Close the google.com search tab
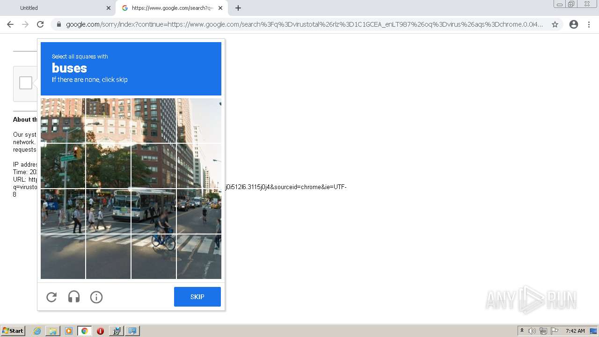The width and height of the screenshot is (599, 337). pyautogui.click(x=220, y=8)
